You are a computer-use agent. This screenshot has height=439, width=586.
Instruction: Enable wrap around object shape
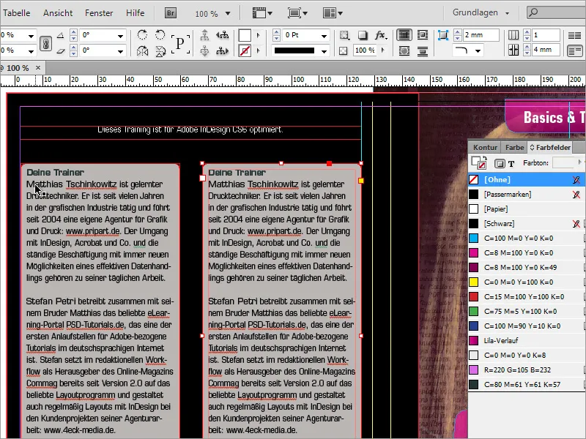tap(404, 50)
